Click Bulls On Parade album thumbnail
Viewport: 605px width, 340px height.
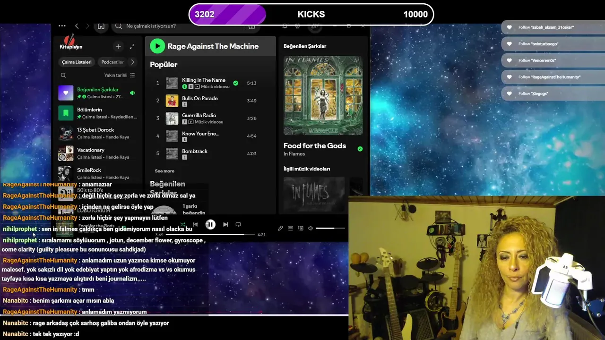pos(172,101)
